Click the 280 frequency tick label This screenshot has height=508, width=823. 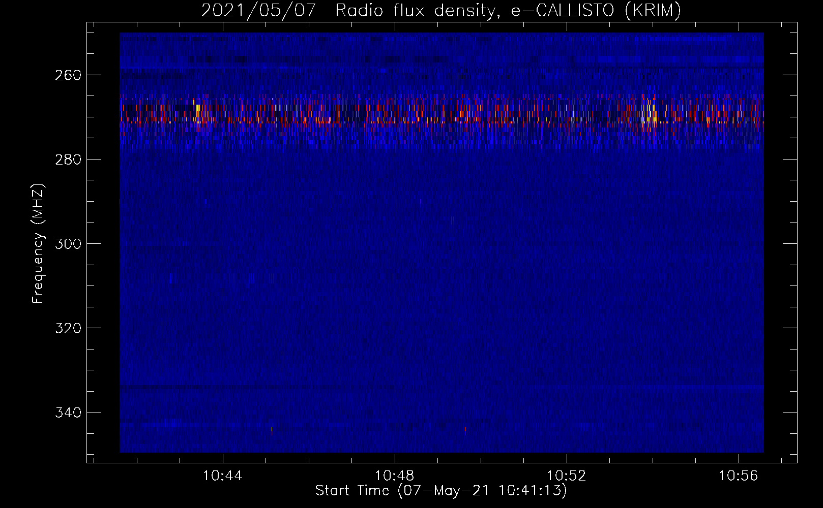[68, 160]
